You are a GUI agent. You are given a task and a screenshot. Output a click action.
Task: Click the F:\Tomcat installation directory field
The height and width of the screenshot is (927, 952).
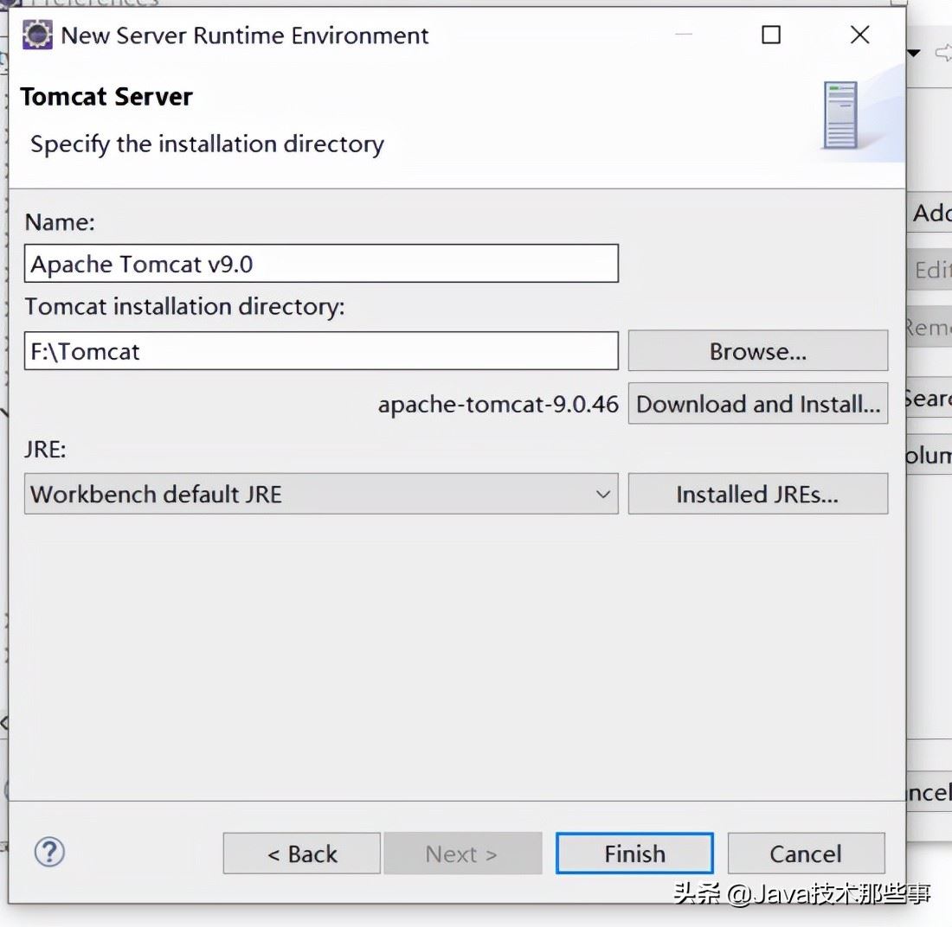321,351
